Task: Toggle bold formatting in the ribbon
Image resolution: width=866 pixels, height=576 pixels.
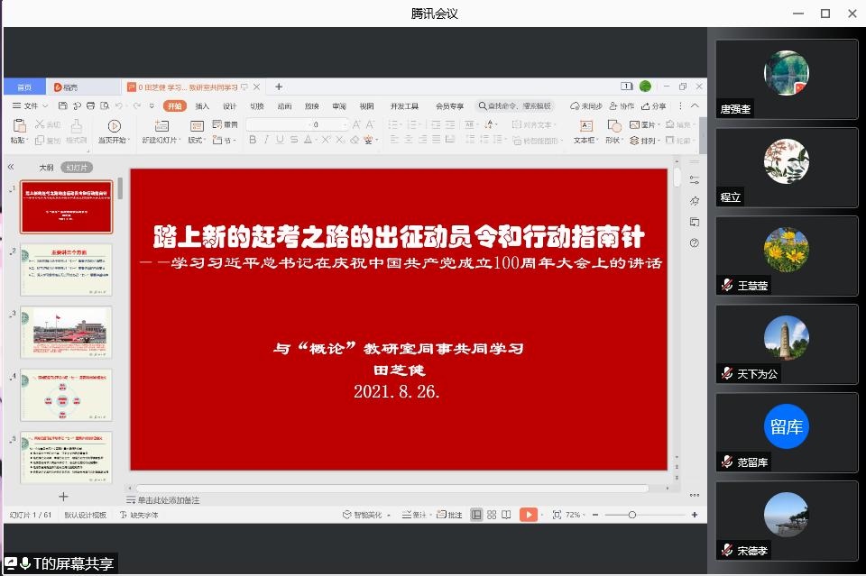Action: [x=253, y=140]
